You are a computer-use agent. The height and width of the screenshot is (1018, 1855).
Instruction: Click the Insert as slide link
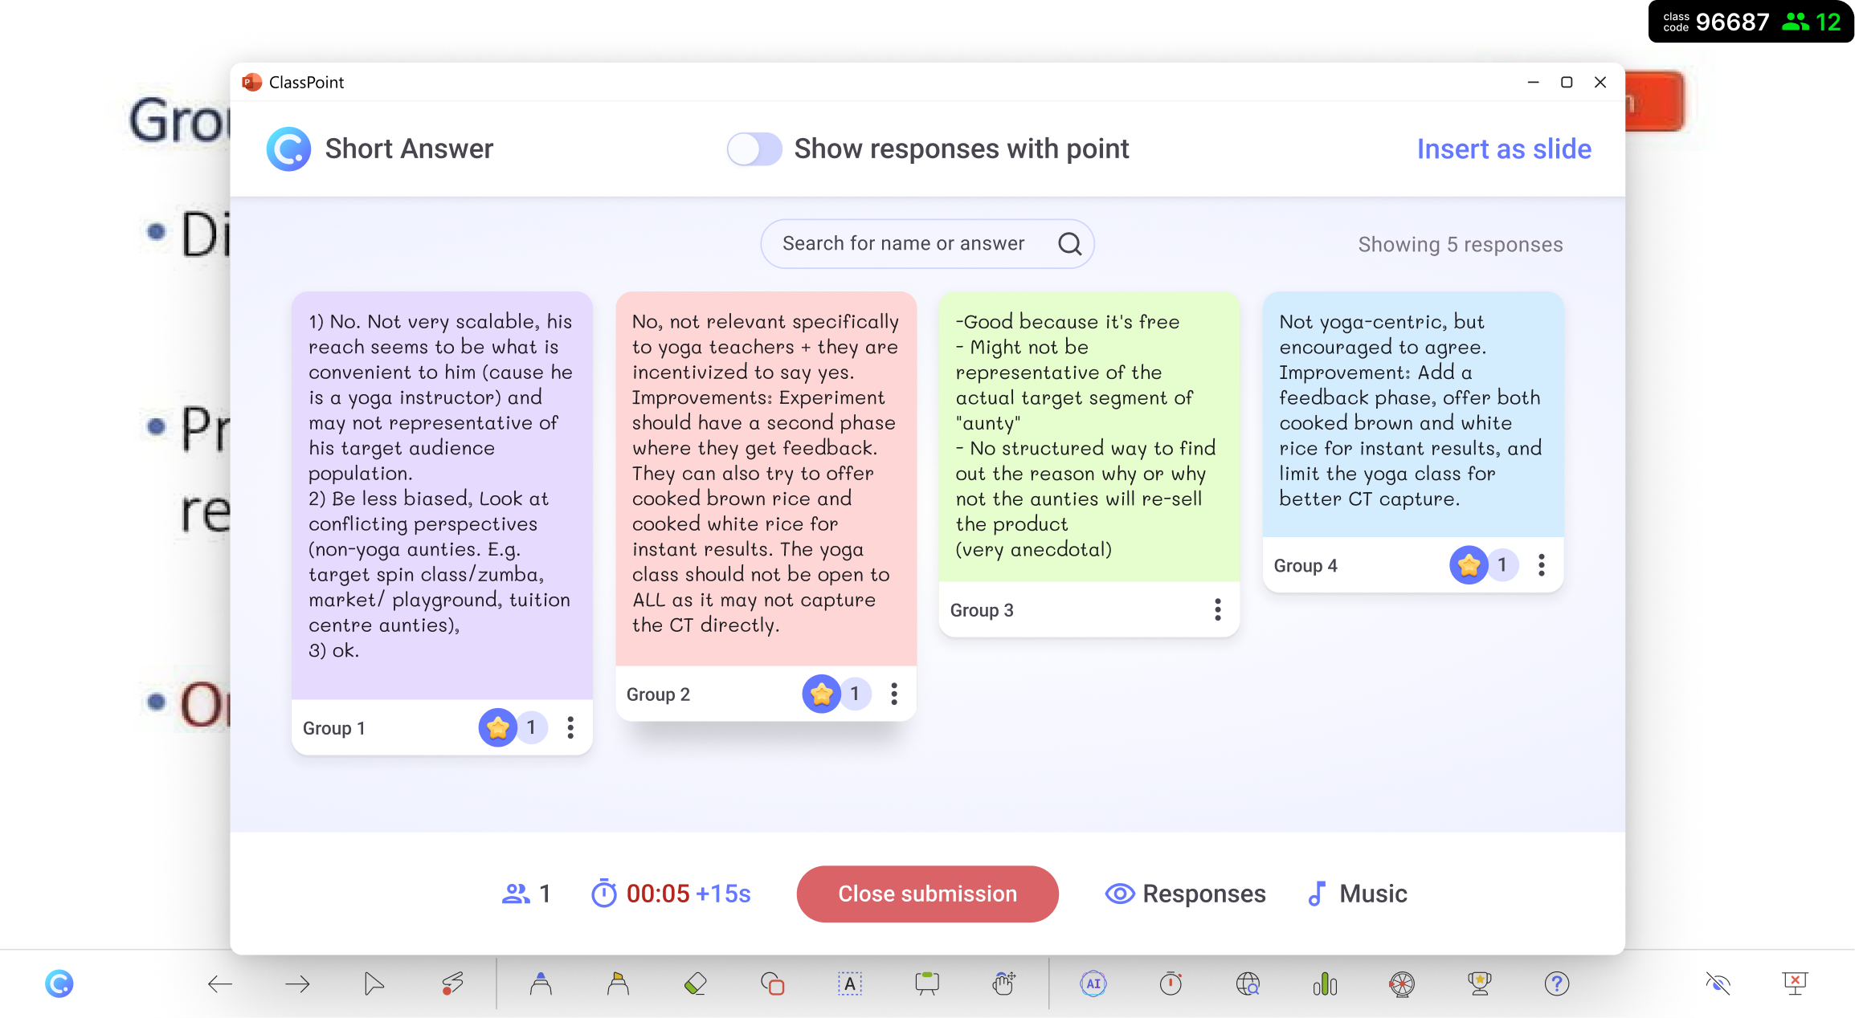[1504, 149]
